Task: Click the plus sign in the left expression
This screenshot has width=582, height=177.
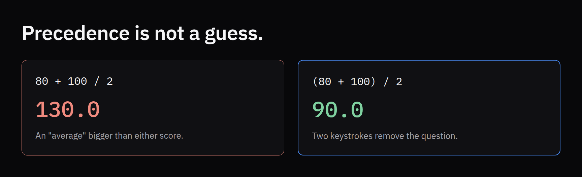Action: tap(58, 81)
